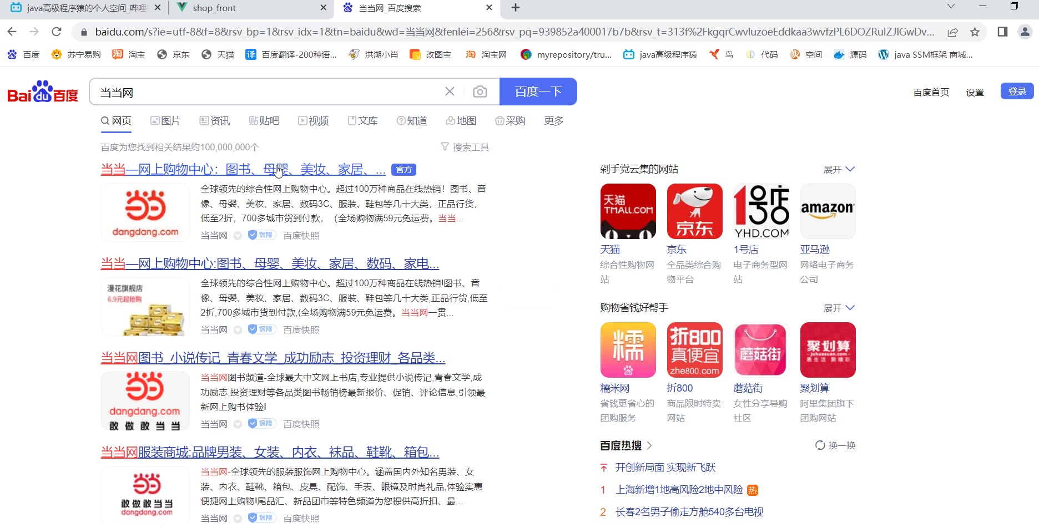This screenshot has height=528, width=1039.
Task: Bookmark this page with star icon
Action: click(x=975, y=32)
